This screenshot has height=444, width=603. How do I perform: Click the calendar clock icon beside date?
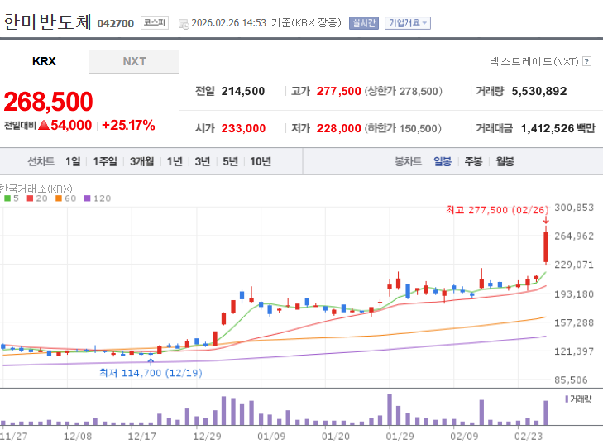click(184, 24)
